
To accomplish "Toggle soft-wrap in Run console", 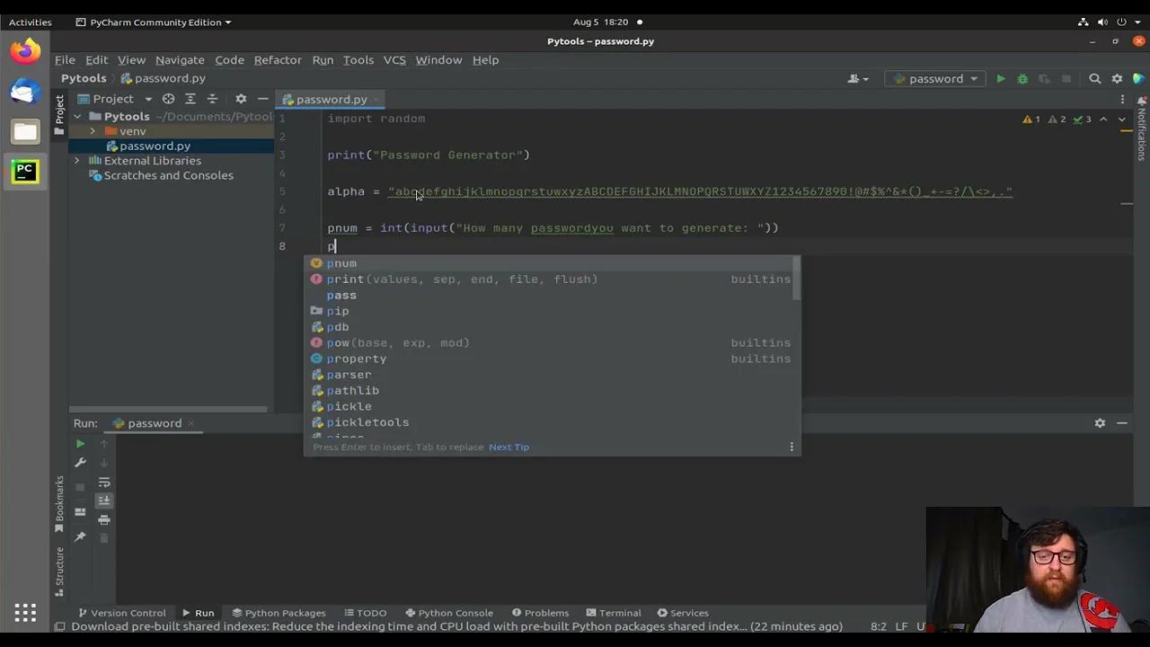I will tap(104, 483).
